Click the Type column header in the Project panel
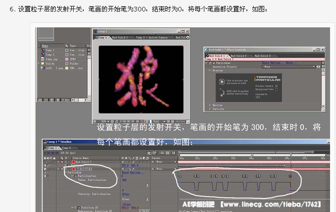The image size is (336, 212). pyautogui.click(x=73, y=46)
